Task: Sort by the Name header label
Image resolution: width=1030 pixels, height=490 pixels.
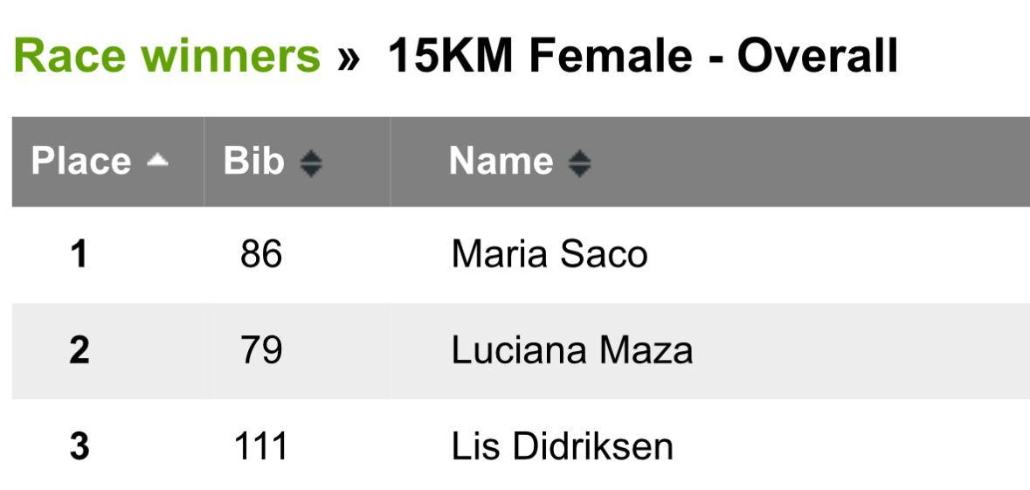Action: 501,162
